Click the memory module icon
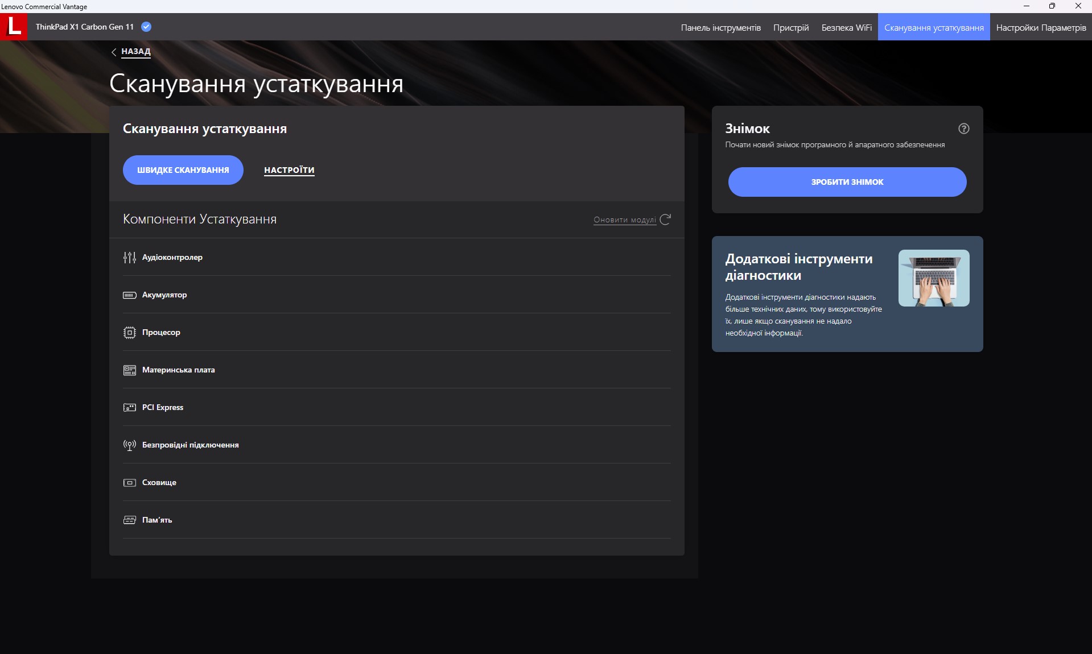This screenshot has height=654, width=1092. pyautogui.click(x=129, y=520)
